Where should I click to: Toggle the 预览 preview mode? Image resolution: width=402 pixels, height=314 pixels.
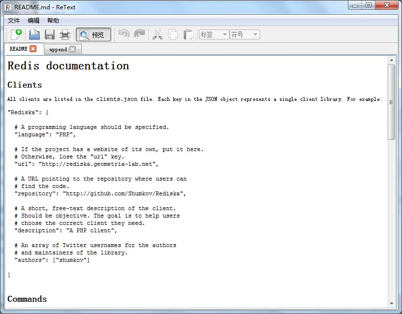(93, 34)
